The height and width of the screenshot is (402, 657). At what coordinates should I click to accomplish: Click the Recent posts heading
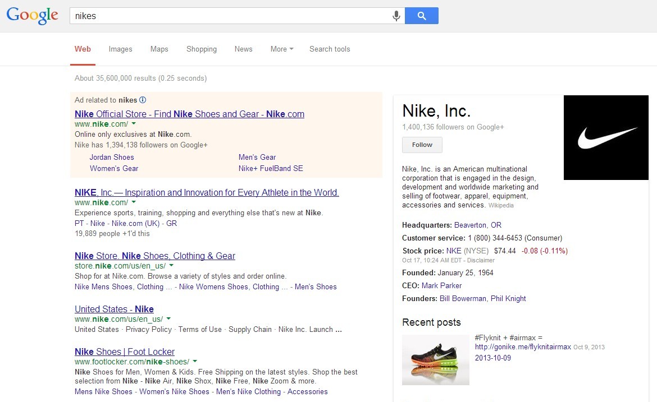[x=432, y=322]
